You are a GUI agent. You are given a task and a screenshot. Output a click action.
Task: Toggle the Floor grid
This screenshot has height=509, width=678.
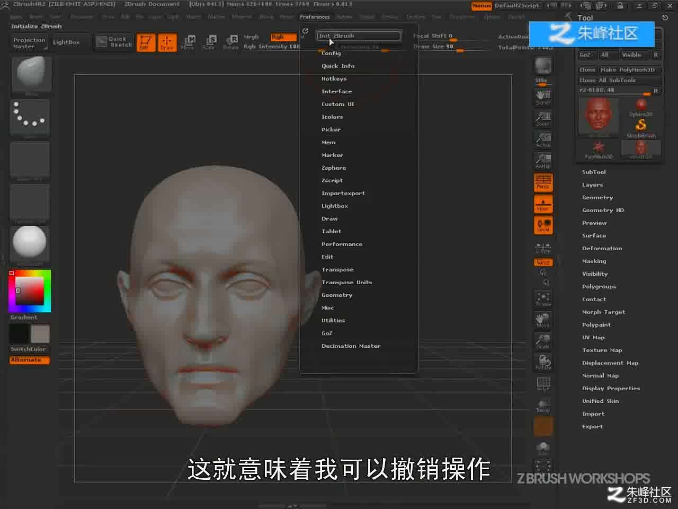(543, 204)
